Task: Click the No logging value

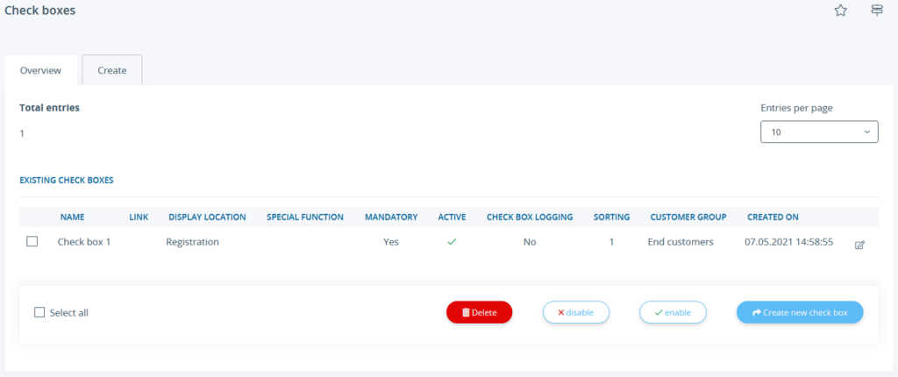Action: [x=530, y=242]
